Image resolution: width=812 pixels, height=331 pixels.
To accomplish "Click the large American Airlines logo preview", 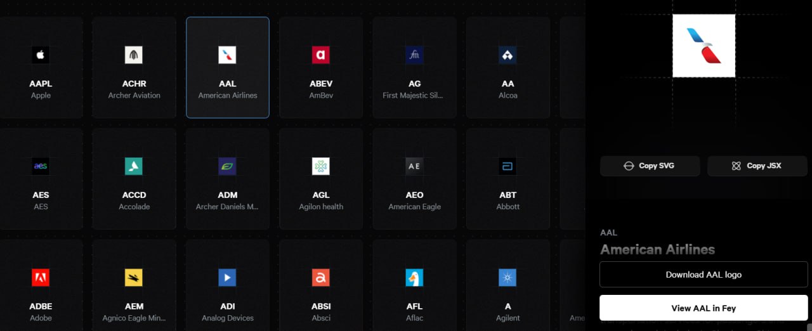I will 704,46.
